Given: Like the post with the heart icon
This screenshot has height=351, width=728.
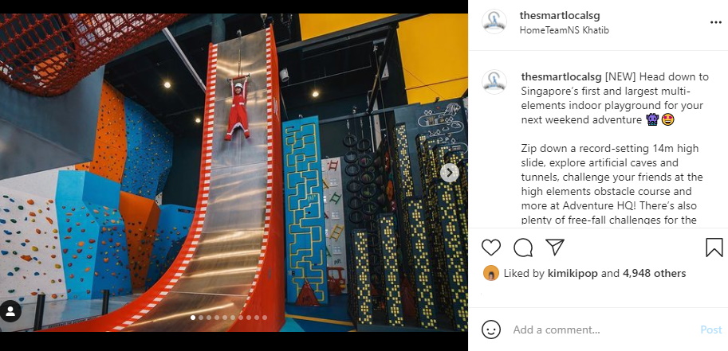Looking at the screenshot, I should (490, 248).
